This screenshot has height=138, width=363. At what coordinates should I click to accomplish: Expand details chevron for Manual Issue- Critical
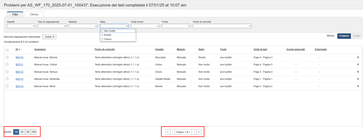(358, 64)
